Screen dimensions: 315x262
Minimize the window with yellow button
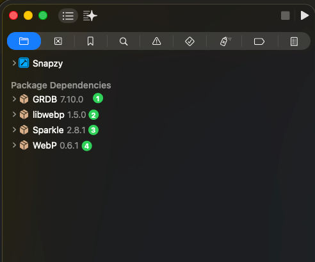(28, 15)
